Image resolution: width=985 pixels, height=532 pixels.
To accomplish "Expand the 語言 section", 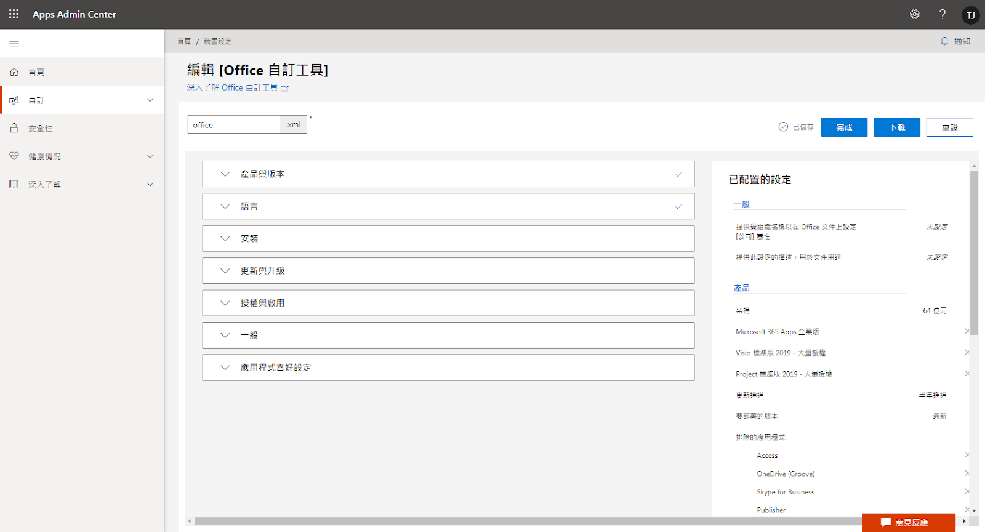I will point(448,206).
